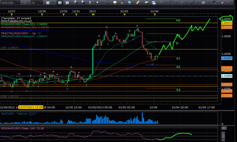Screen dimensions: 237x142
Task: Click the 1.03432 orange price tag
Action: pyautogui.click(x=227, y=91)
